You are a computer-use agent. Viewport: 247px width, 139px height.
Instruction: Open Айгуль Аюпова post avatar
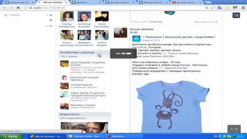(x=120, y=32)
